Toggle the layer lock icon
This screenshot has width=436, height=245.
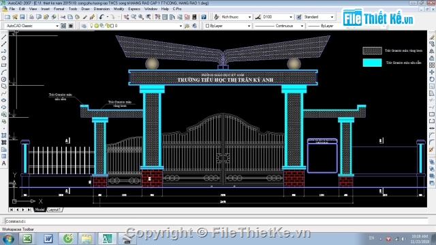108,26
